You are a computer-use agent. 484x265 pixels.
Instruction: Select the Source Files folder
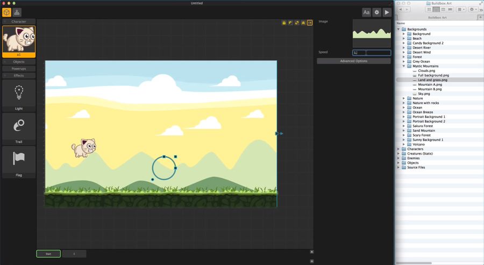[416, 167]
